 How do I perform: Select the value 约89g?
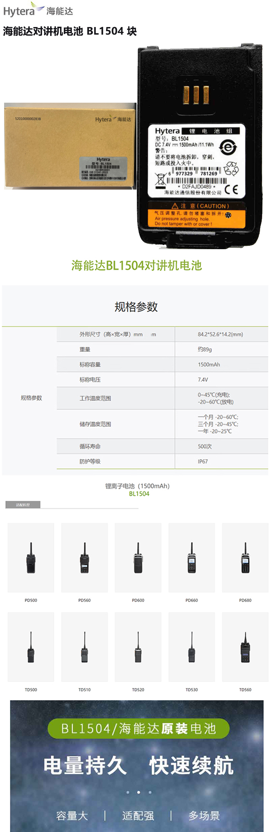[205, 349]
